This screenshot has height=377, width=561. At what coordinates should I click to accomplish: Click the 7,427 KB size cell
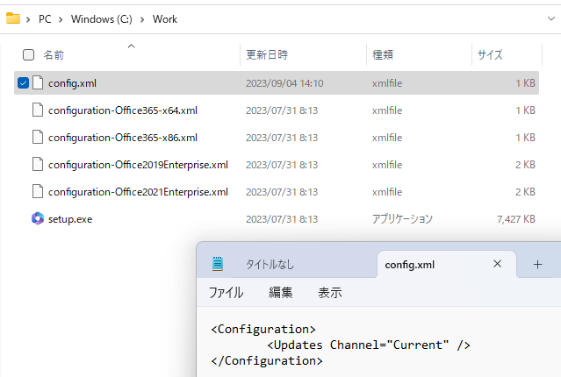(516, 219)
